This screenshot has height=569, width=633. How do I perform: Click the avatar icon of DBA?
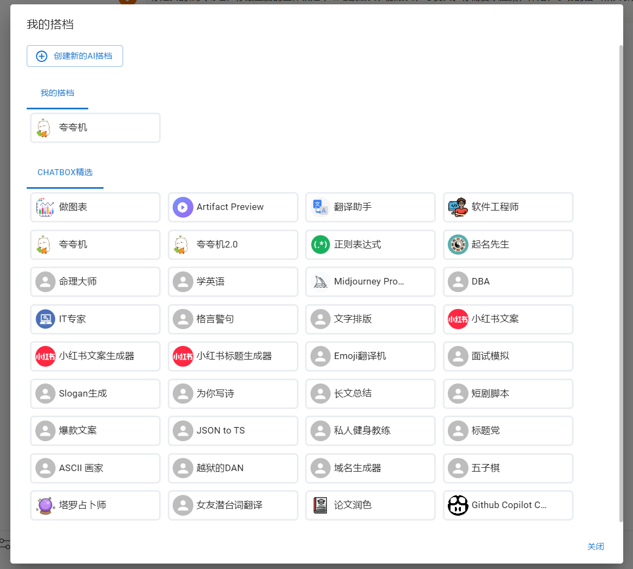(x=458, y=282)
